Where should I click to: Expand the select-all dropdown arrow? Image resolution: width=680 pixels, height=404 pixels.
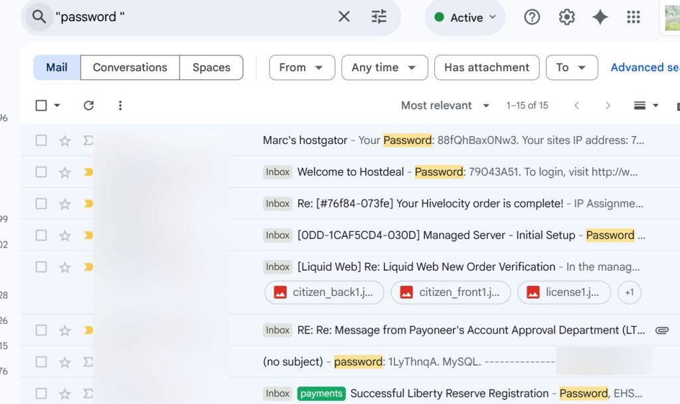pos(57,105)
